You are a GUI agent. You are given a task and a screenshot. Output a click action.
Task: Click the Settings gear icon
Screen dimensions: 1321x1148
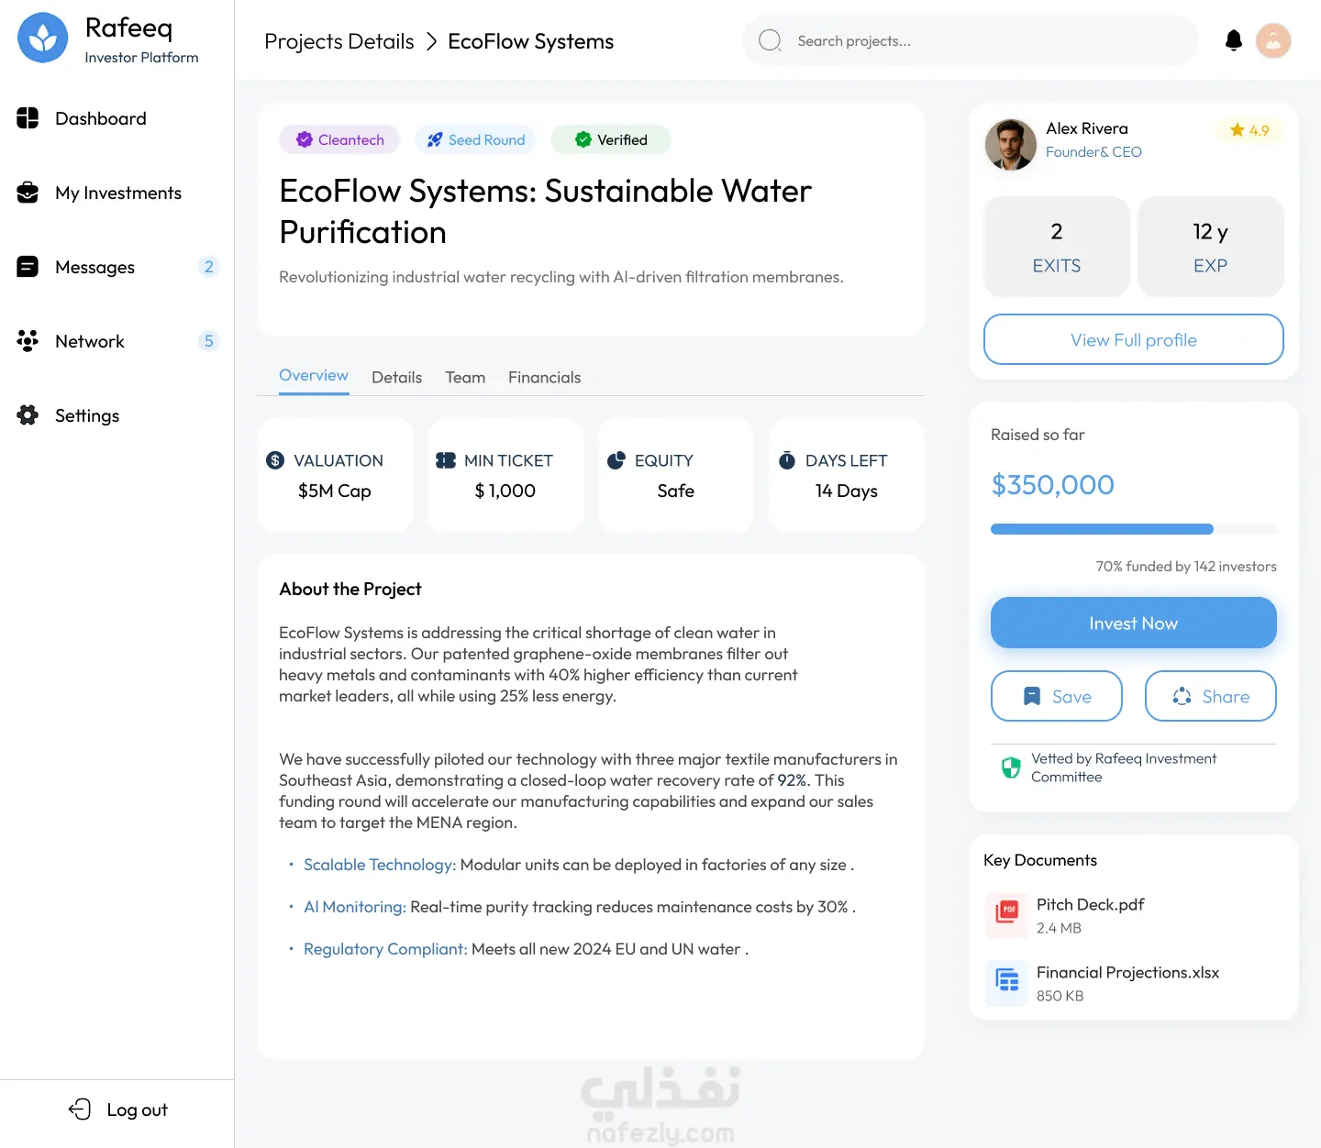coord(28,415)
